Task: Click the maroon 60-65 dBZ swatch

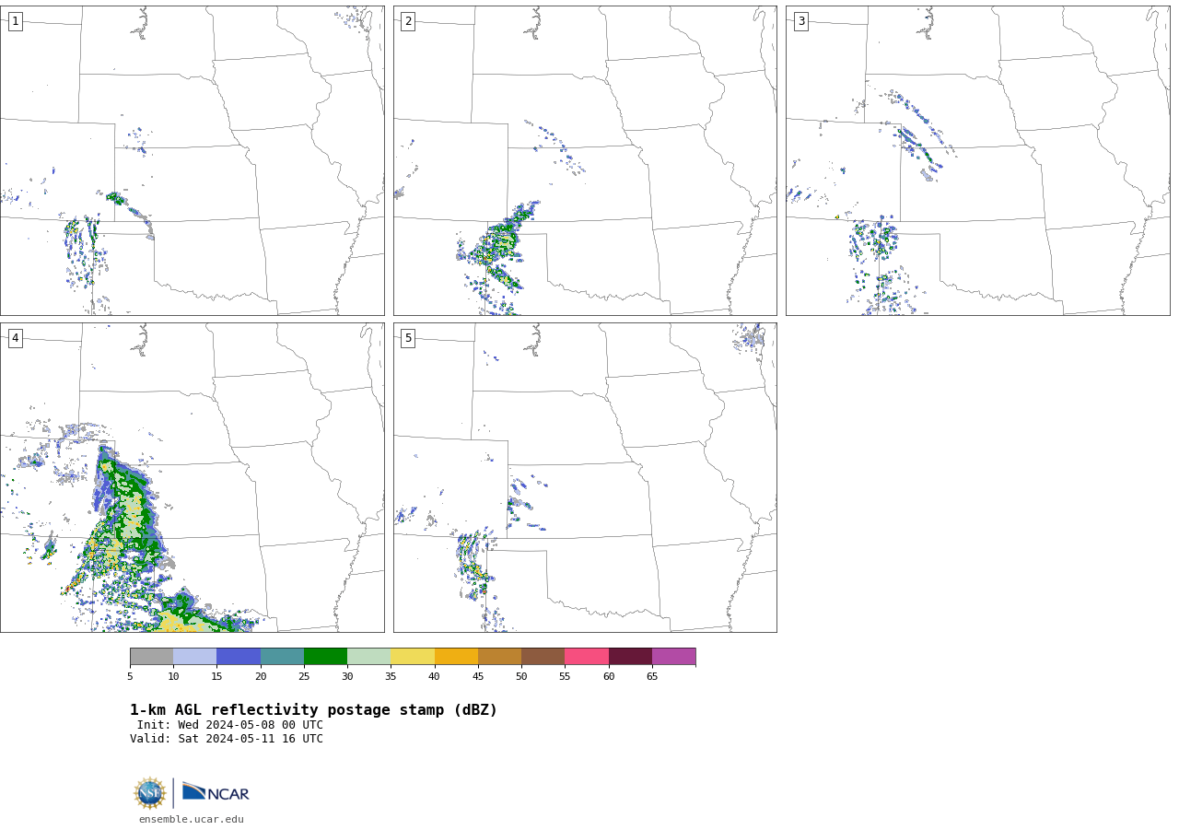Action: point(630,656)
